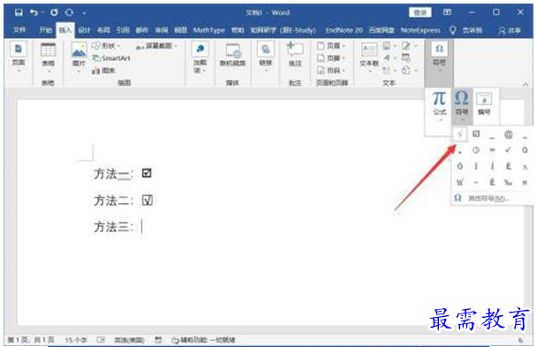Insert a Chart (图表)

[103, 71]
